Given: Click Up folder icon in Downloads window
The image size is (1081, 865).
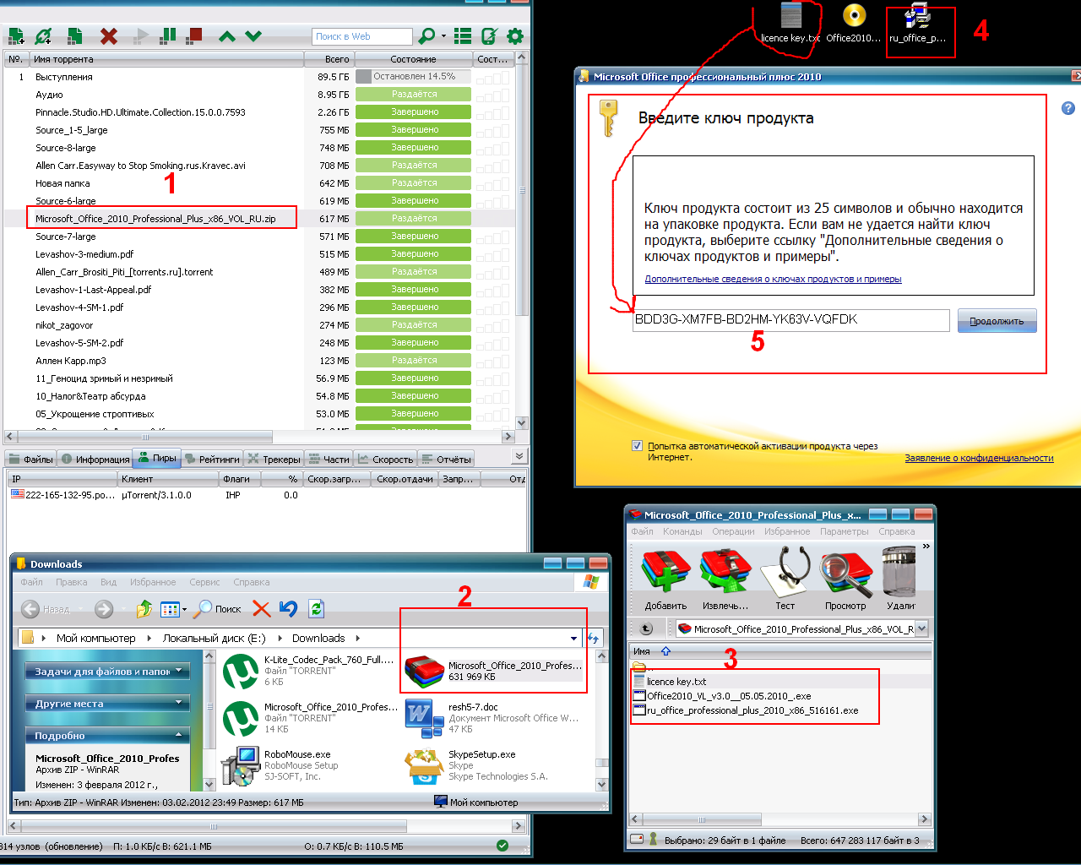Looking at the screenshot, I should (144, 609).
